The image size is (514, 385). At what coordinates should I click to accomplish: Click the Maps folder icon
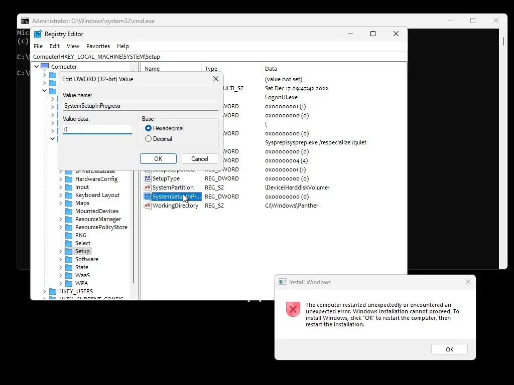click(x=69, y=203)
